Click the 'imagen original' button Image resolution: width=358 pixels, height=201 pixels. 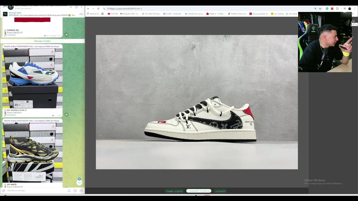pos(174,191)
